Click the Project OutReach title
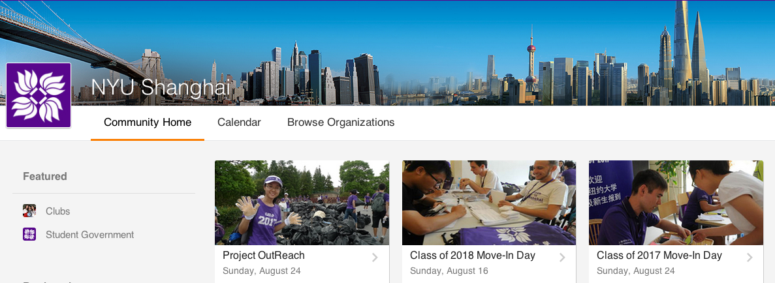Image resolution: width=775 pixels, height=283 pixels. (264, 256)
